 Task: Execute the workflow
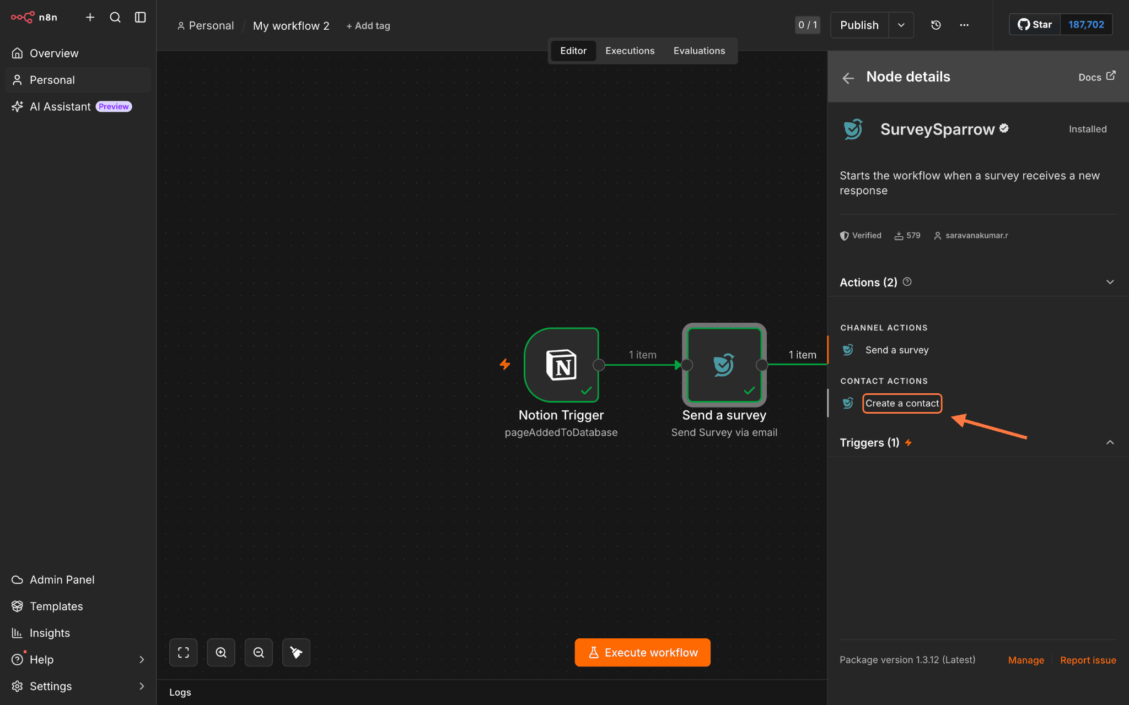pos(643,653)
